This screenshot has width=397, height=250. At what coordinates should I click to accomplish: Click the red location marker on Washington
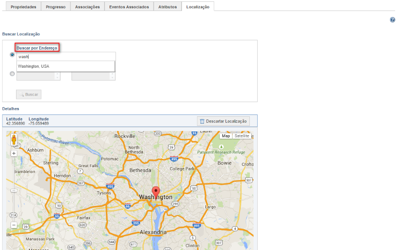[156, 193]
